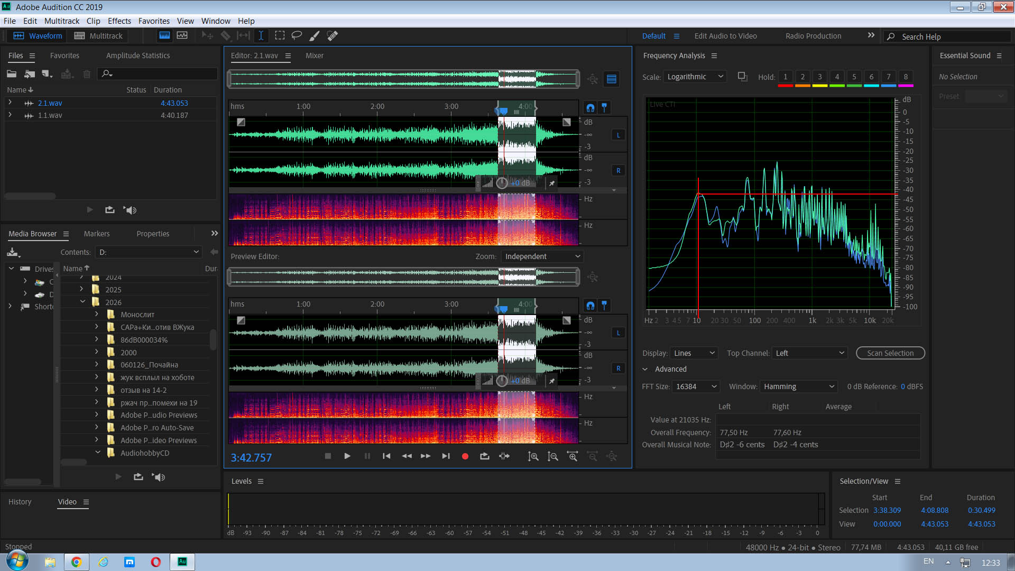Click Media Browser shortcuts download icon
Viewport: 1015px width, 571px height.
click(x=13, y=252)
